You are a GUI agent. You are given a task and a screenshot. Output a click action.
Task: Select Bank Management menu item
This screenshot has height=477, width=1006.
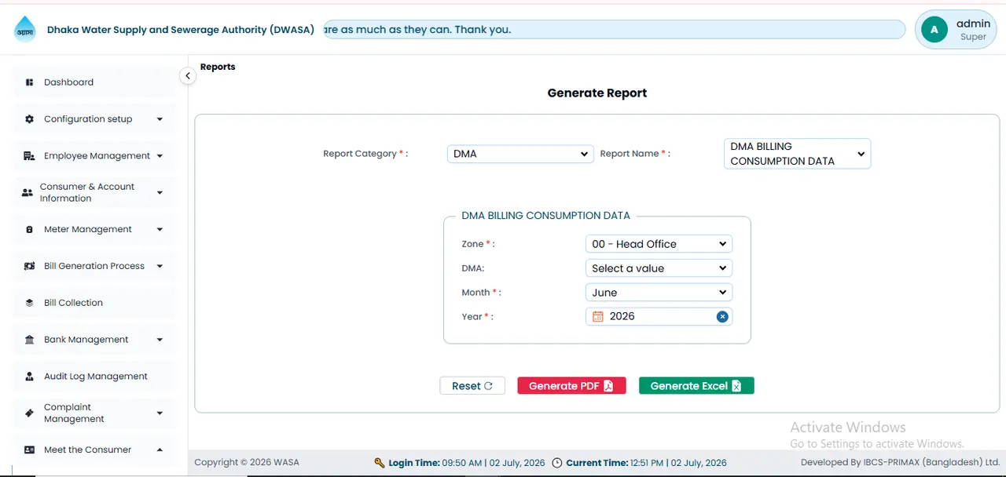click(x=94, y=340)
